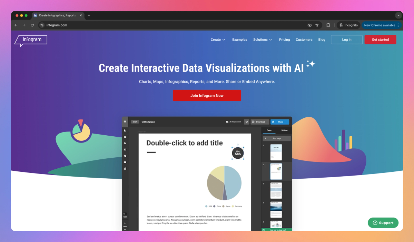The image size is (414, 242).
Task: Open the tab search chevron in the title bar
Action: pos(398,15)
